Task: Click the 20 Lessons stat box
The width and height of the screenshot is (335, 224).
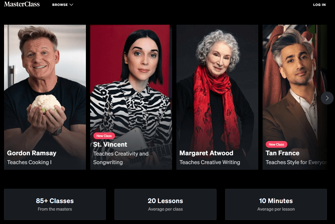Action: click(165, 204)
